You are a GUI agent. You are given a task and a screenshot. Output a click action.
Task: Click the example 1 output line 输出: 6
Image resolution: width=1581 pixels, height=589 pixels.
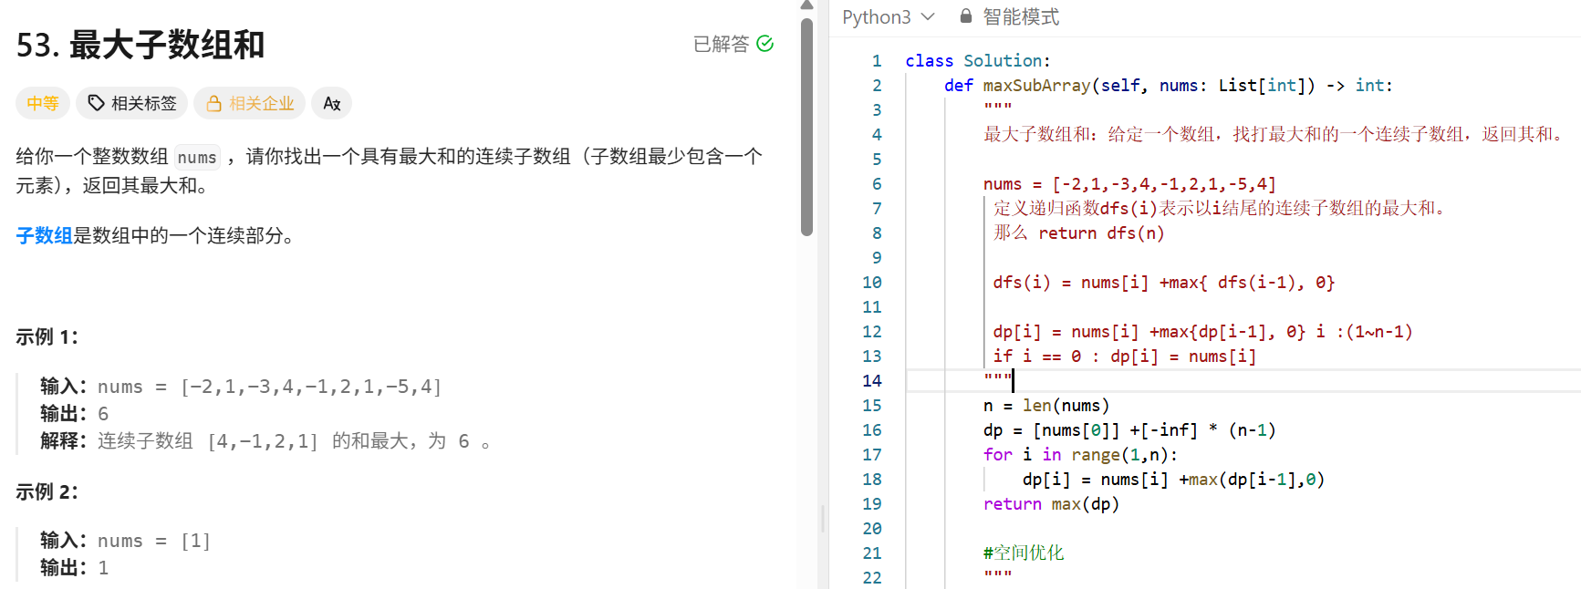[75, 414]
